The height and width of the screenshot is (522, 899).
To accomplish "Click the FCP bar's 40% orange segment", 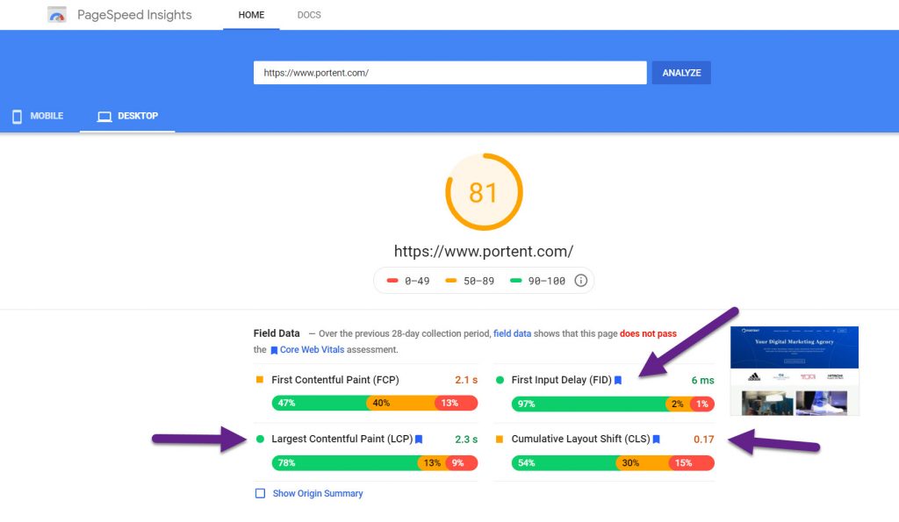I will (x=401, y=404).
